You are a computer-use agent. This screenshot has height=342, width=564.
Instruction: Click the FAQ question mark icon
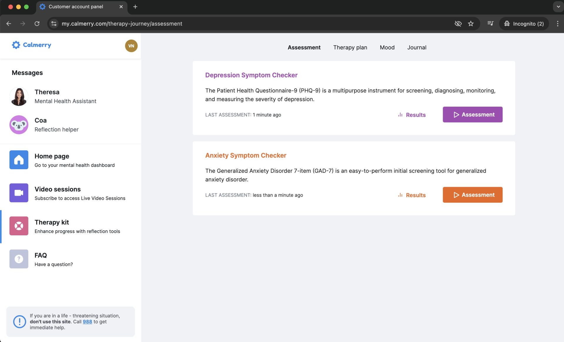(x=19, y=259)
